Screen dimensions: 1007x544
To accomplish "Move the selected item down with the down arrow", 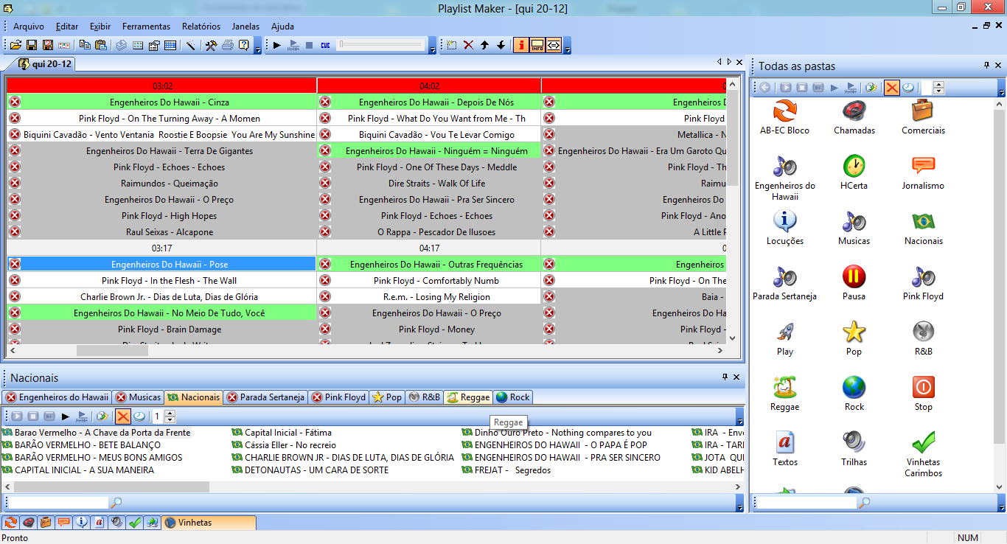I will (501, 45).
